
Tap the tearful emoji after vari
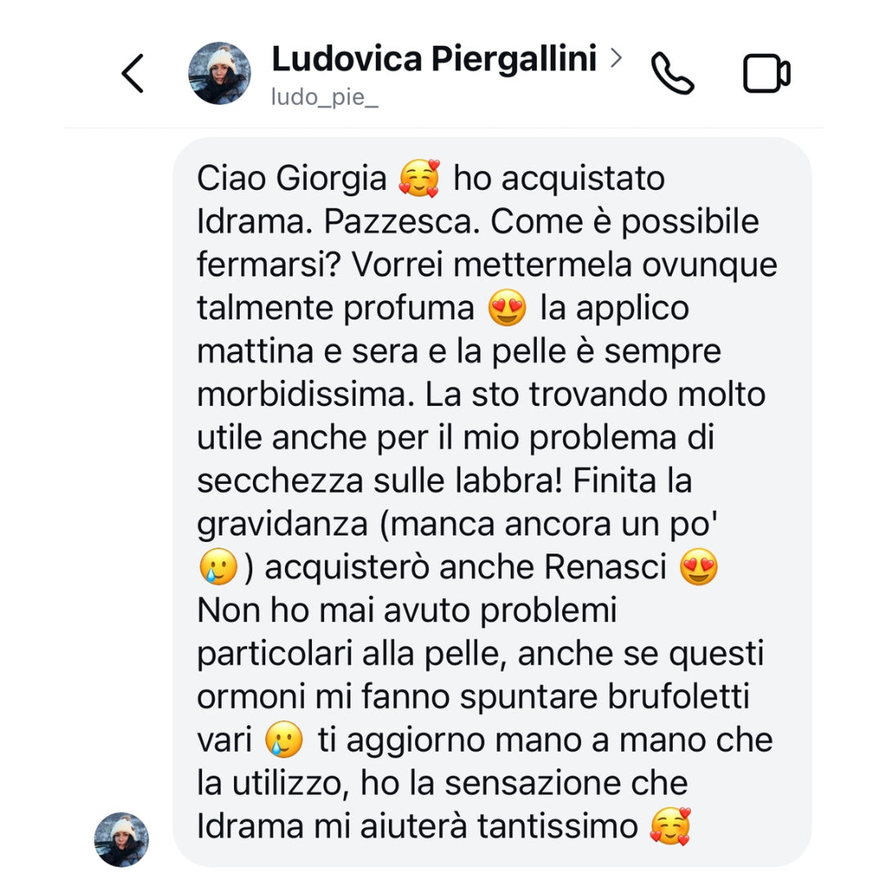pos(284,739)
